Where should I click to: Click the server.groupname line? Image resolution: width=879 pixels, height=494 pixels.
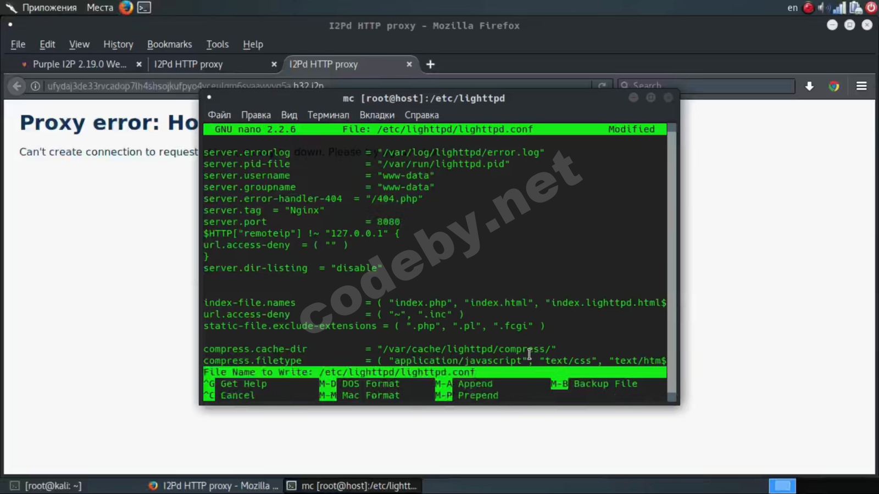pyautogui.click(x=319, y=187)
